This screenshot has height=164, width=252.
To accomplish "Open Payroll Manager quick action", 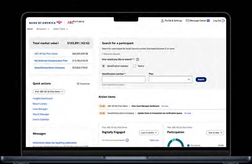I will point(41,114).
